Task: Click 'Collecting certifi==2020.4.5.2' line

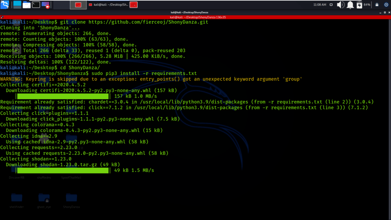Action: (x=43, y=85)
